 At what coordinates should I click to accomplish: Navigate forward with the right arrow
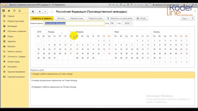tap(45, 12)
